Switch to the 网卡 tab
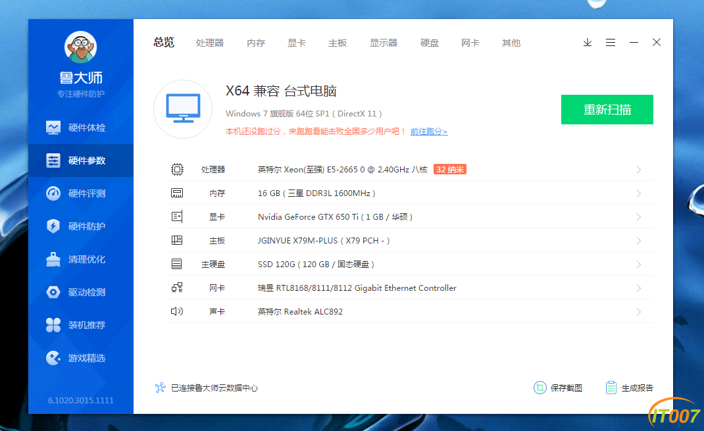This screenshot has width=704, height=431. (470, 43)
